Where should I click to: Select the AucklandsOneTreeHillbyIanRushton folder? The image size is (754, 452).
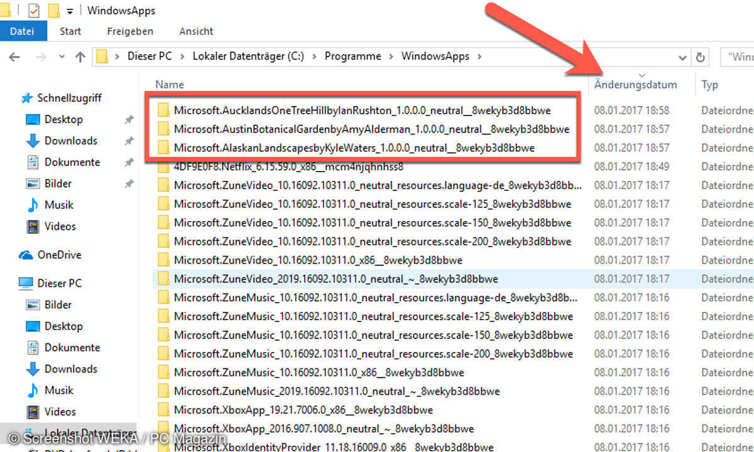tap(362, 110)
